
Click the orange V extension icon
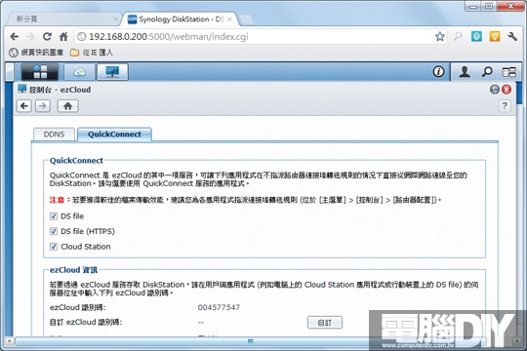[495, 36]
